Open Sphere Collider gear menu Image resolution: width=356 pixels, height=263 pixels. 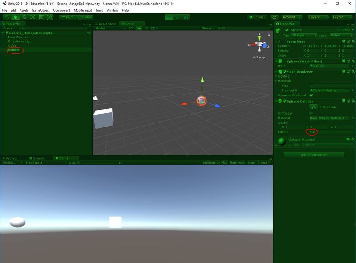point(353,101)
